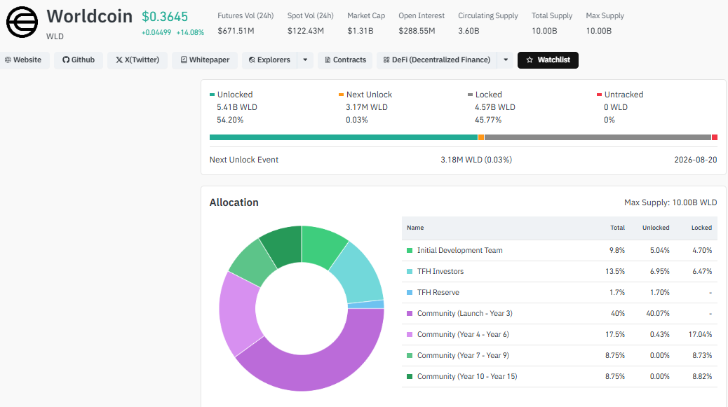This screenshot has width=728, height=407.
Task: Select the TFH Reserve row name
Action: tap(438, 293)
